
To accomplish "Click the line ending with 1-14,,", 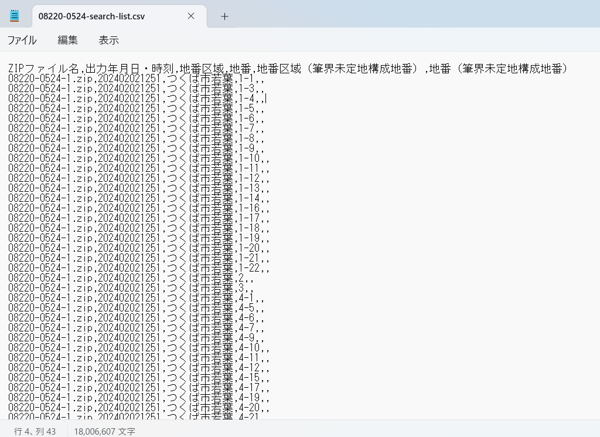I will coord(139,198).
